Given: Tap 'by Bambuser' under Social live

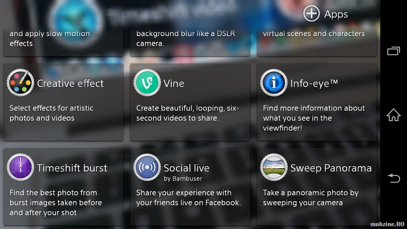Looking at the screenshot, I should 183,179.
